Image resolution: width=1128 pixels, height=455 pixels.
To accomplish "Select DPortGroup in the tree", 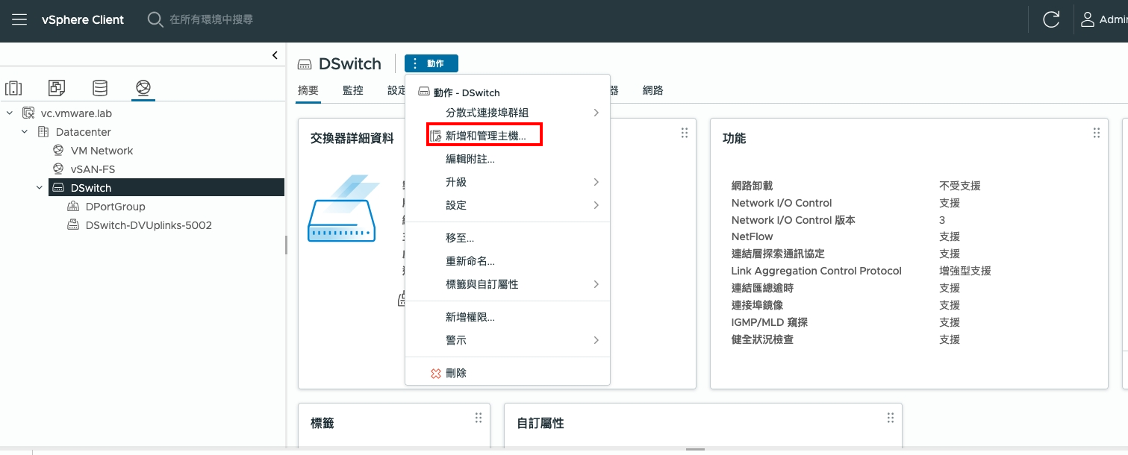I will pos(115,207).
